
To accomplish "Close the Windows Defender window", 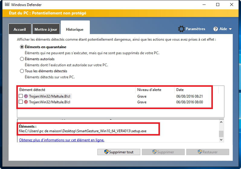I will (x=231, y=5).
